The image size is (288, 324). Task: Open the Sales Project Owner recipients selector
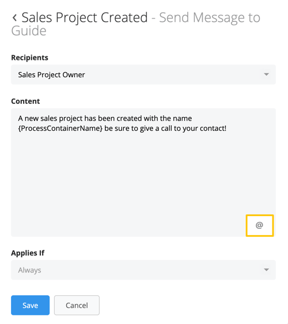click(x=143, y=74)
